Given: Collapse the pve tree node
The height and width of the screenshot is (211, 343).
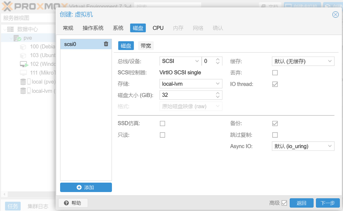Looking at the screenshot, I should (x=11, y=38).
